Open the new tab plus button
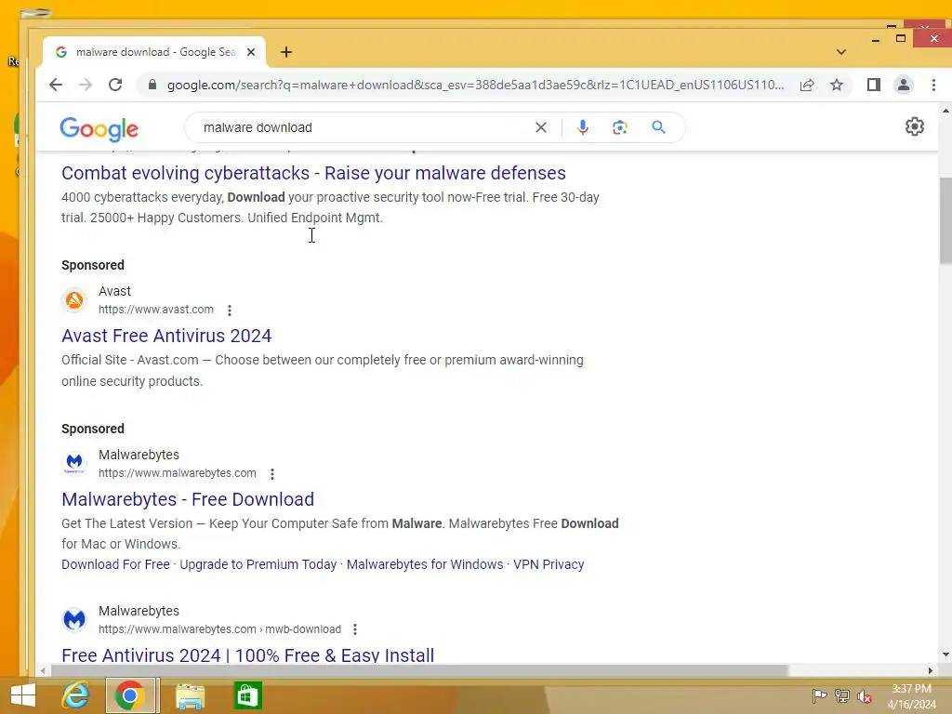The image size is (952, 714). click(x=286, y=52)
